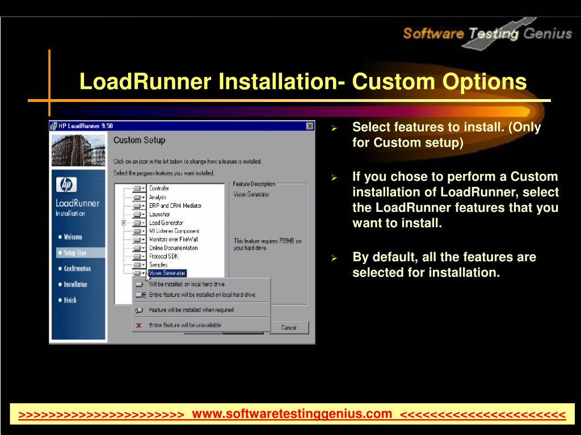
Task: Open the Samples feature install dropdown
Action: click(x=140, y=265)
